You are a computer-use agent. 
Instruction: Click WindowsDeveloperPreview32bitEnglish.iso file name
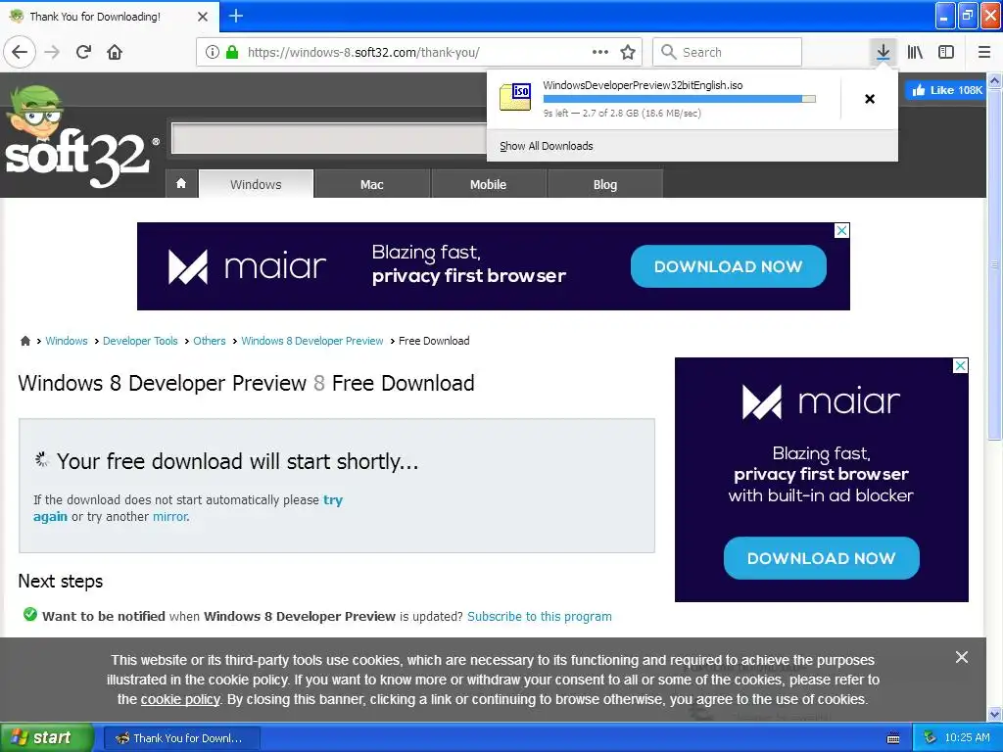pos(643,85)
